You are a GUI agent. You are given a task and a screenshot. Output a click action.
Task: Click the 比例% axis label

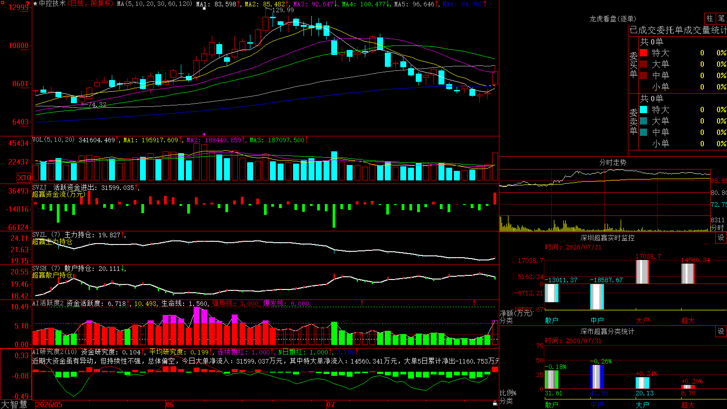pos(508,393)
